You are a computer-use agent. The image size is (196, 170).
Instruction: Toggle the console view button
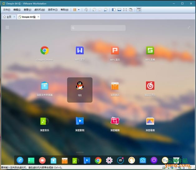coord(139,10)
